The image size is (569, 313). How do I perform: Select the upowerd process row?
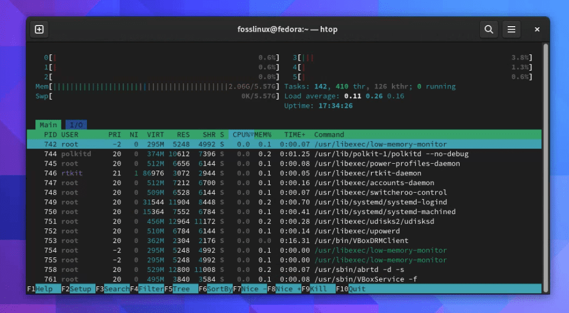[x=284, y=231]
